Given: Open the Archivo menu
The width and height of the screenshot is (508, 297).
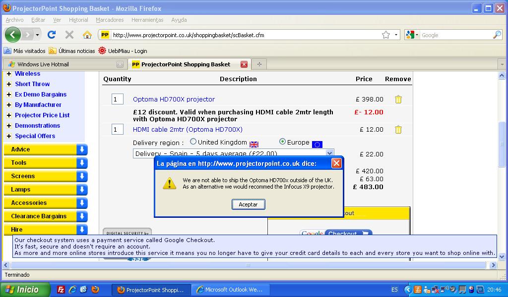Looking at the screenshot, I should [14, 20].
